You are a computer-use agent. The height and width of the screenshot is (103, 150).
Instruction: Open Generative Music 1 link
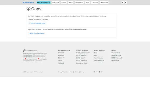pyautogui.click(x=82, y=63)
